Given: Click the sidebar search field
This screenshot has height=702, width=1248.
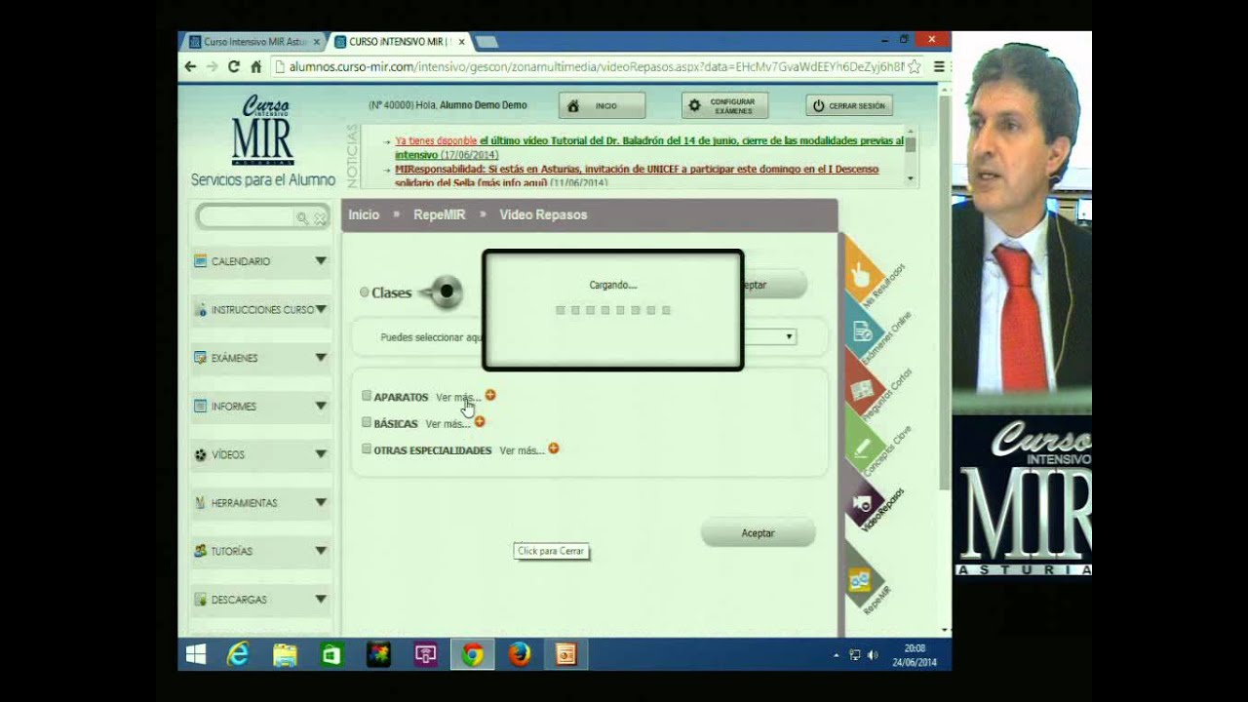Looking at the screenshot, I should pyautogui.click(x=249, y=217).
